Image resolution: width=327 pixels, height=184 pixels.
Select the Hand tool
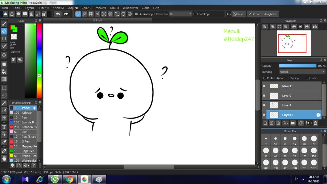pos(4,158)
